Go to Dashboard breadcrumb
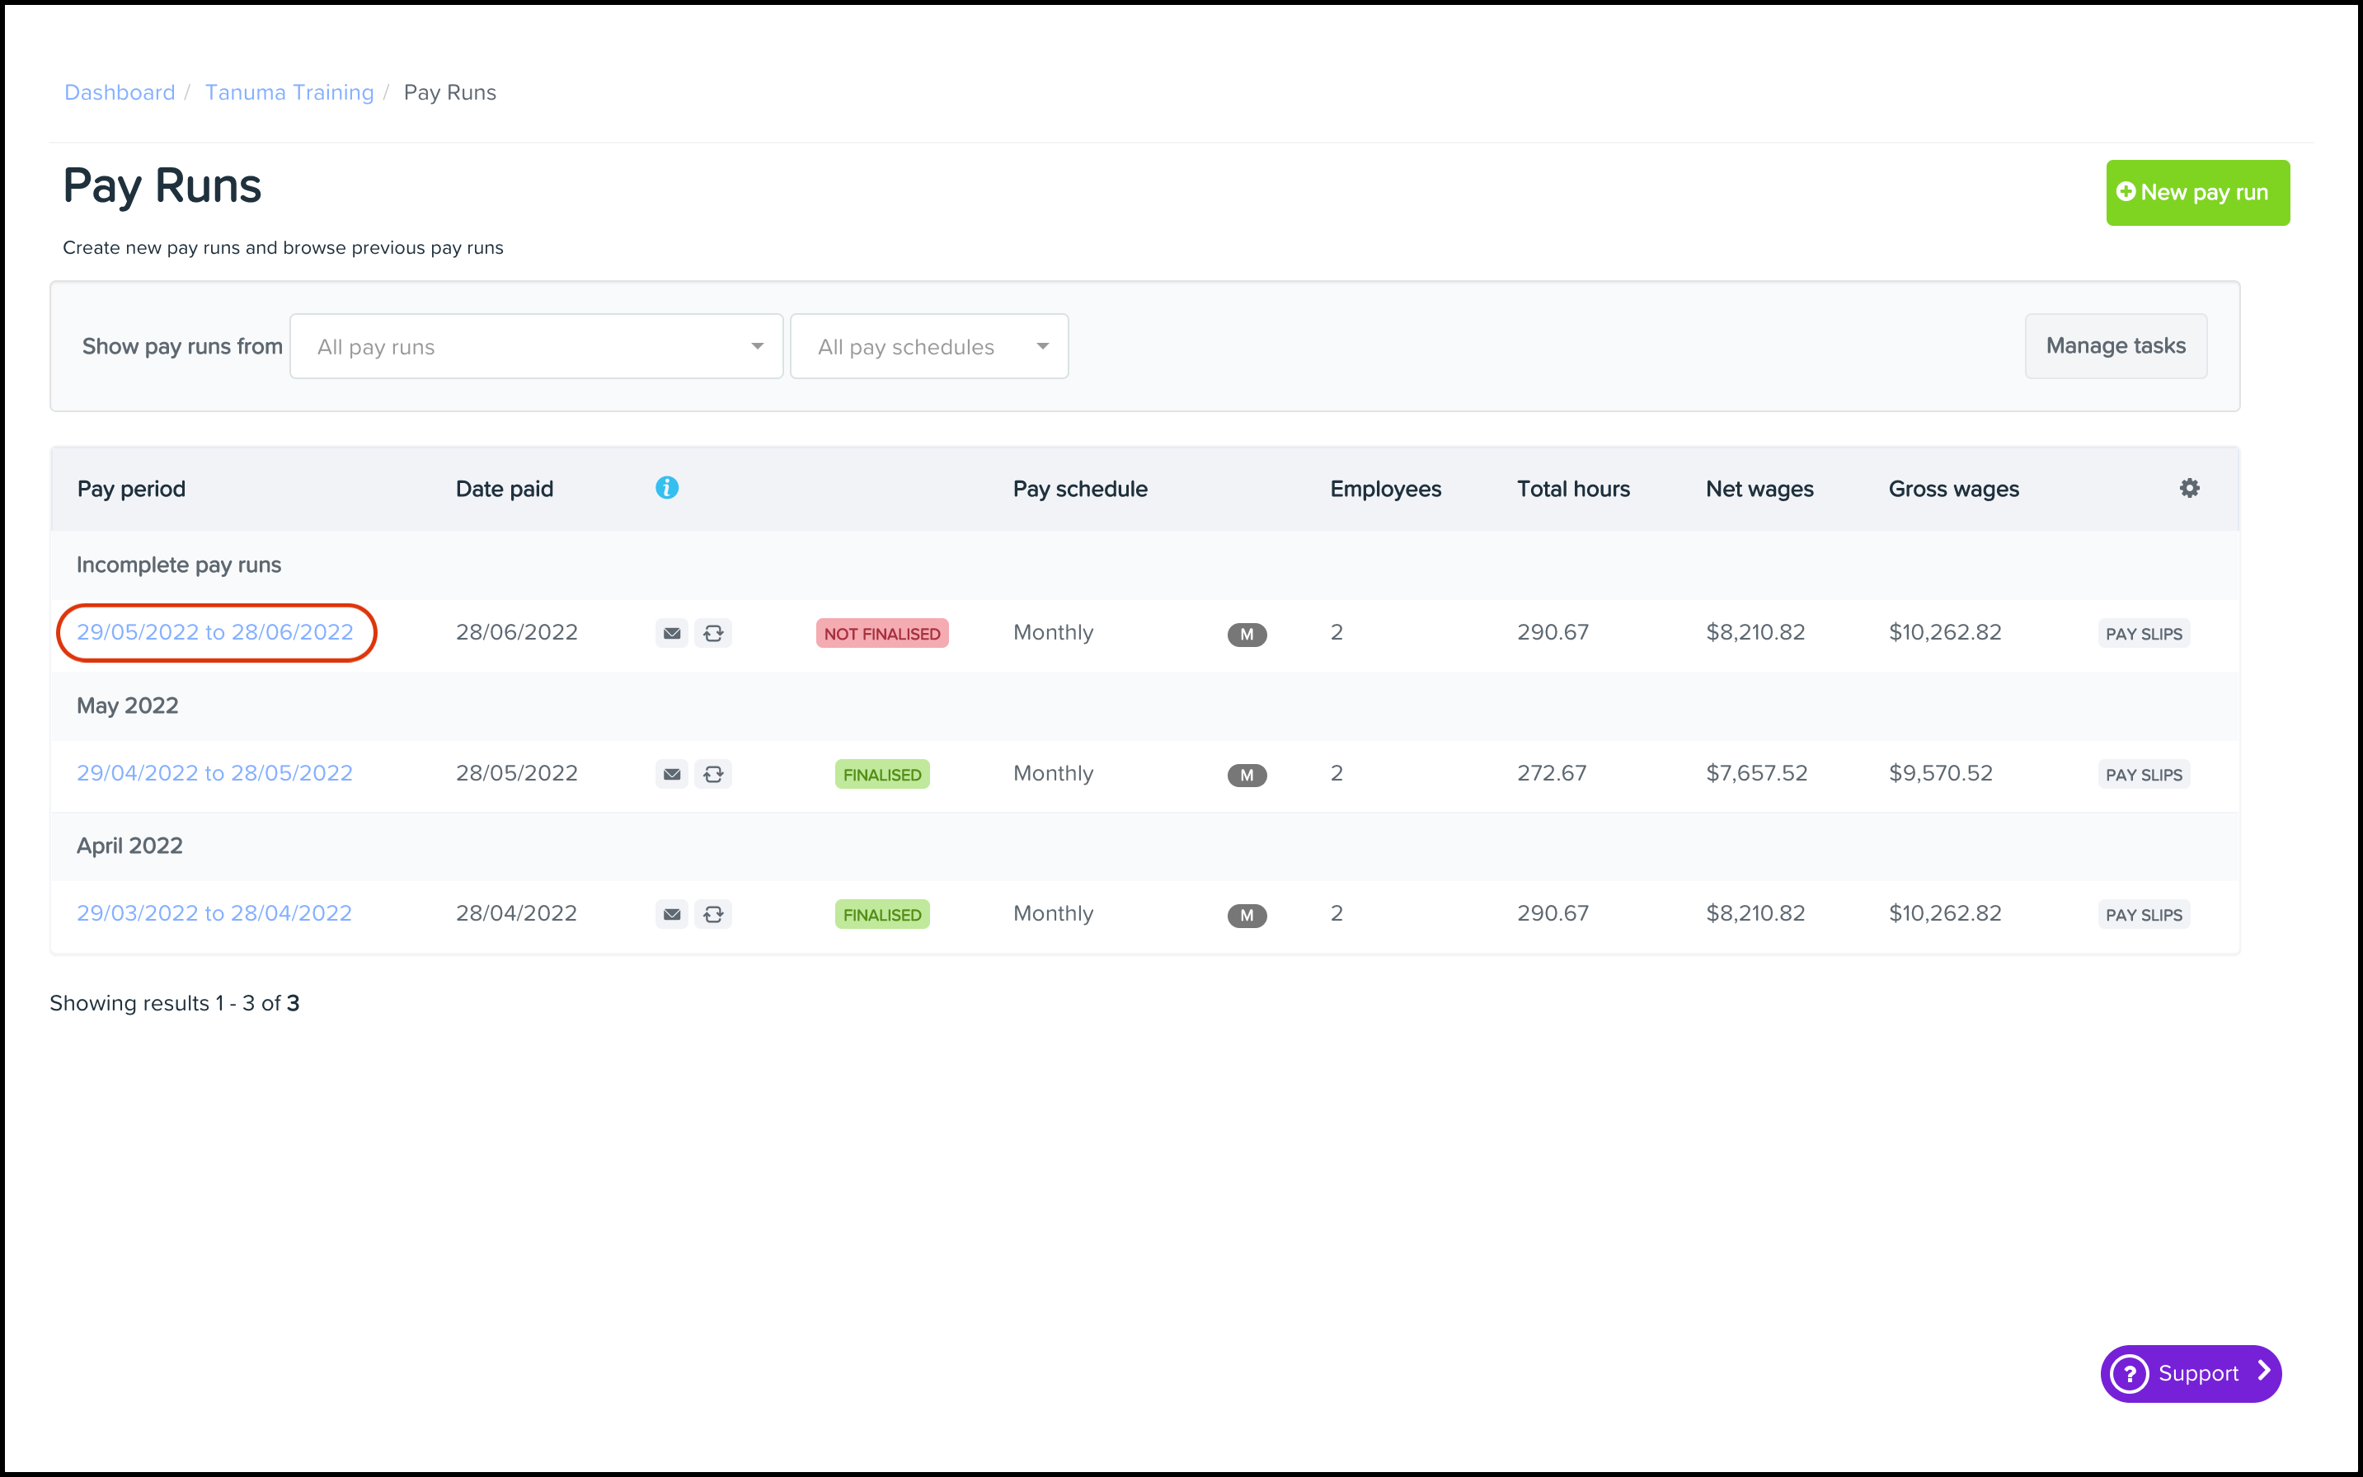The width and height of the screenshot is (2363, 1477). point(120,91)
